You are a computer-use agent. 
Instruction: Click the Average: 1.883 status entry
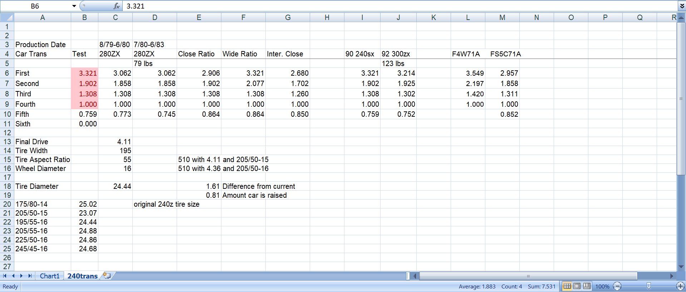[x=477, y=287]
